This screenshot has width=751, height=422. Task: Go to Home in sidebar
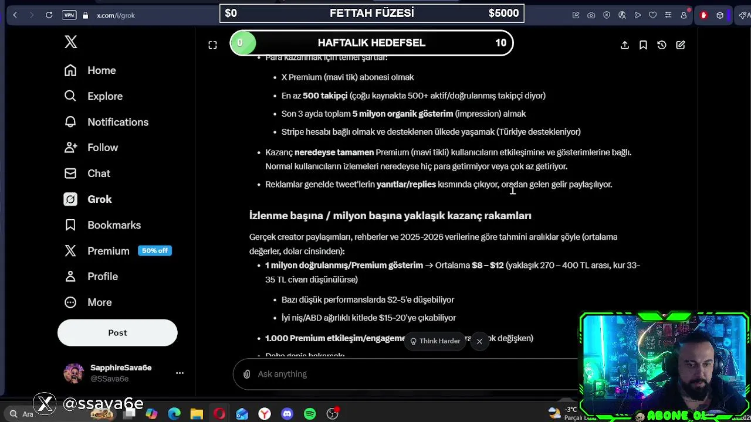pos(90,70)
